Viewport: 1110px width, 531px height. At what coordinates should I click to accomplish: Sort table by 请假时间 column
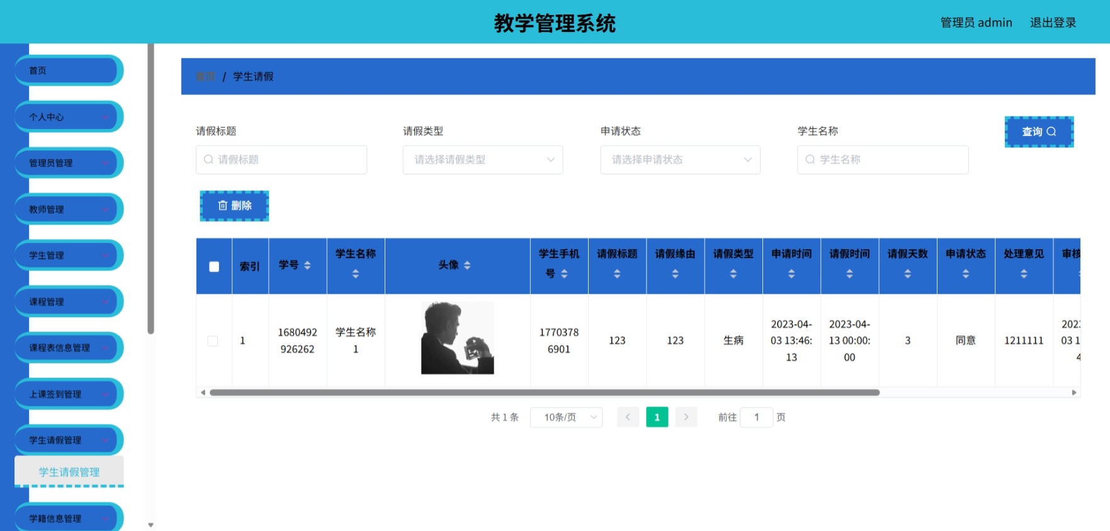849,274
